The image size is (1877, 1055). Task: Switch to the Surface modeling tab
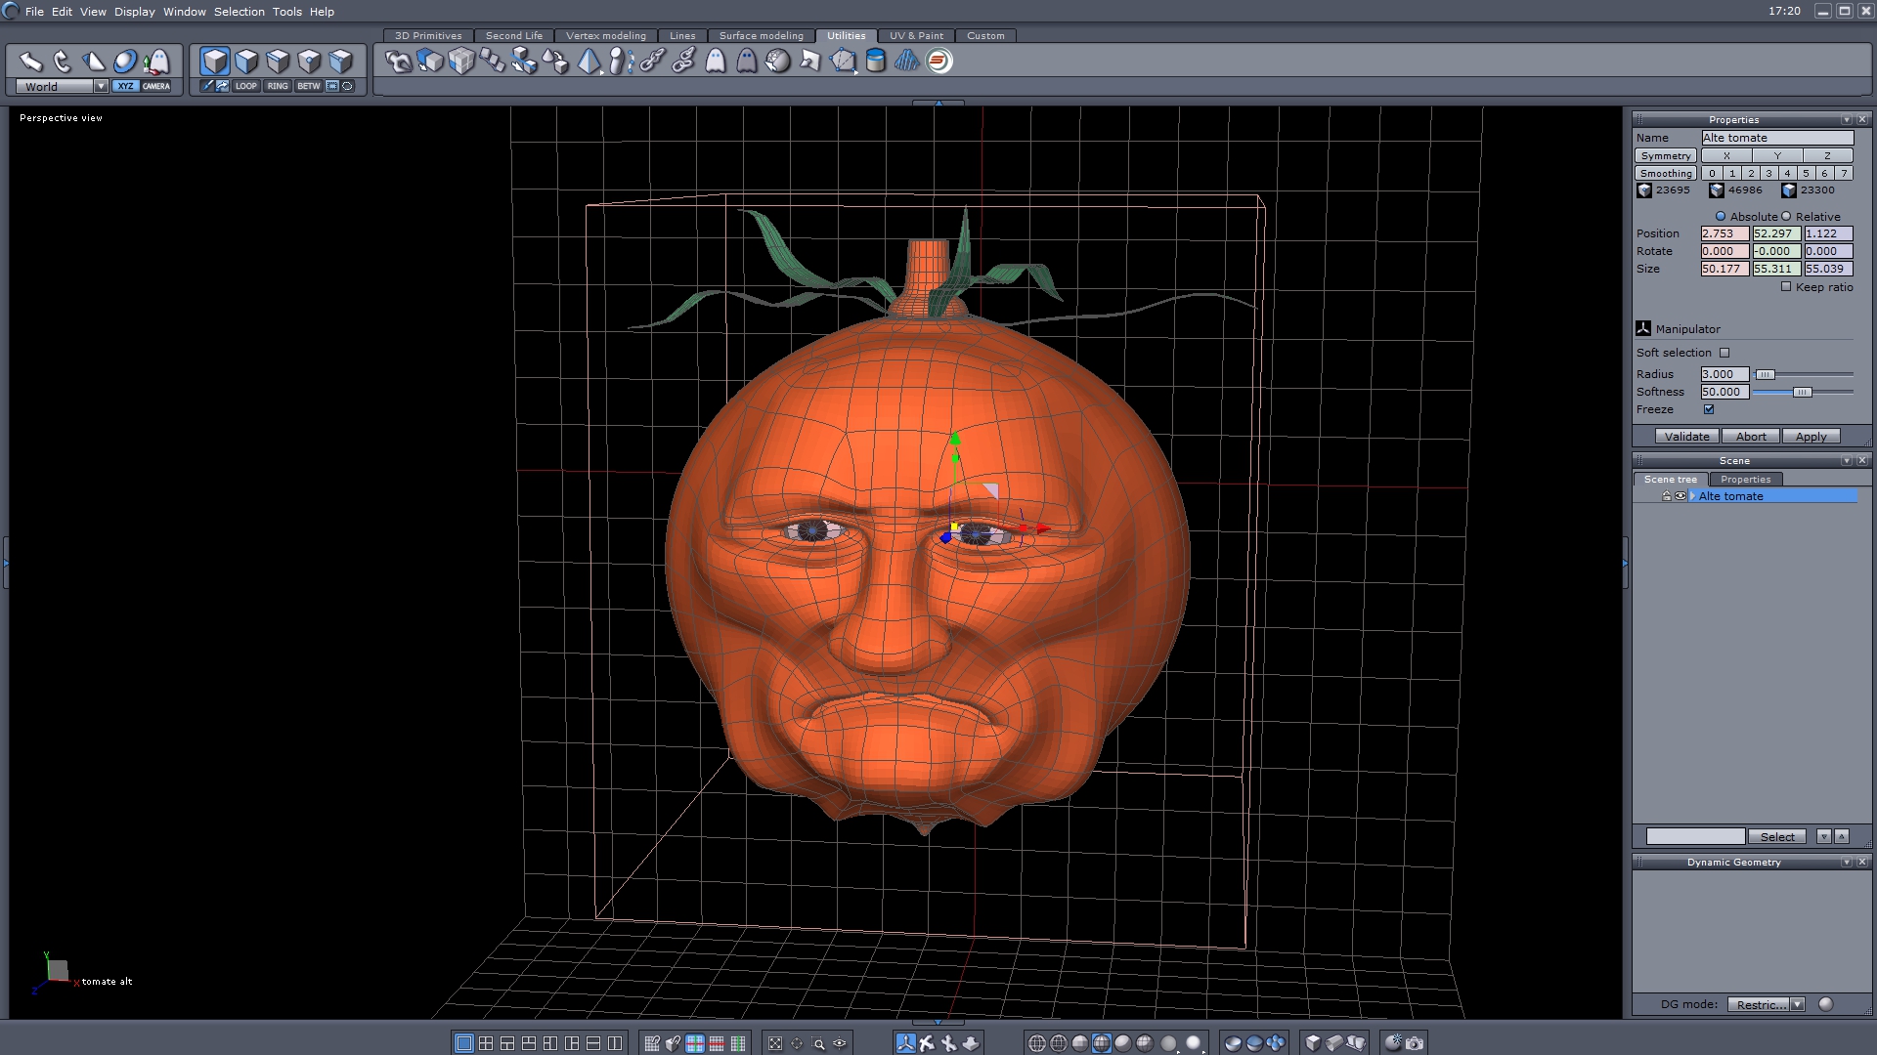click(x=761, y=35)
